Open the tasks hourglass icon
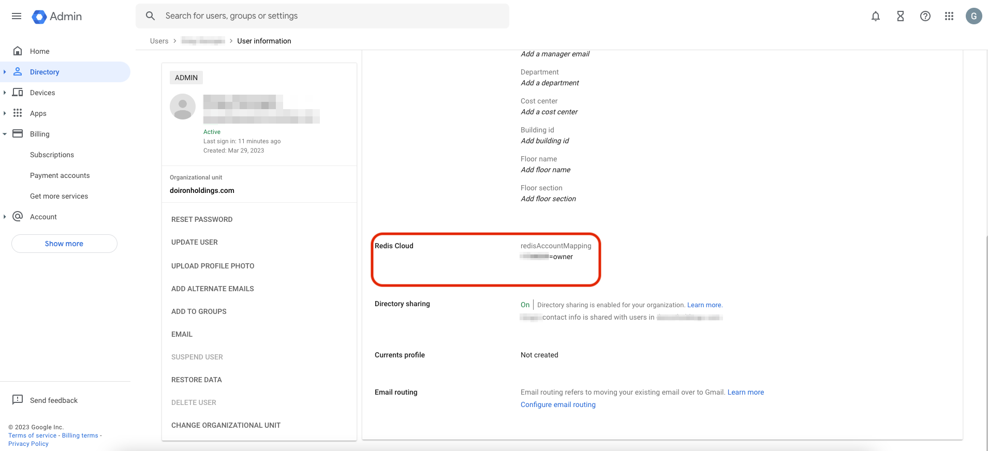988x451 pixels. [x=900, y=16]
